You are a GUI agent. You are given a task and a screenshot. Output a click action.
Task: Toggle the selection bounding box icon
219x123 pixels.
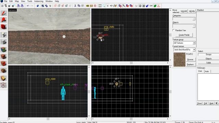coord(100,6)
